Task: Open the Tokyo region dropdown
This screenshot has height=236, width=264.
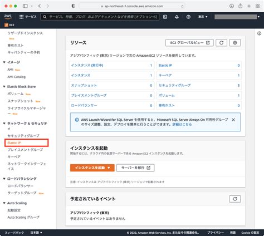Action: coord(203,17)
